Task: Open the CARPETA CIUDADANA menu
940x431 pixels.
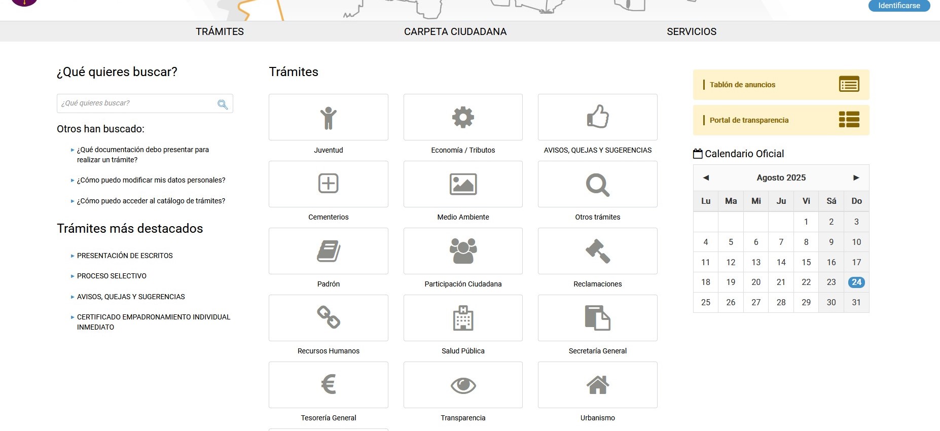Action: (455, 31)
